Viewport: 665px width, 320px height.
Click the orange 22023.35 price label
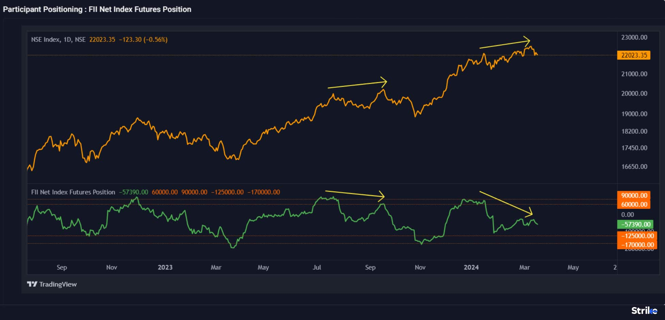click(634, 55)
